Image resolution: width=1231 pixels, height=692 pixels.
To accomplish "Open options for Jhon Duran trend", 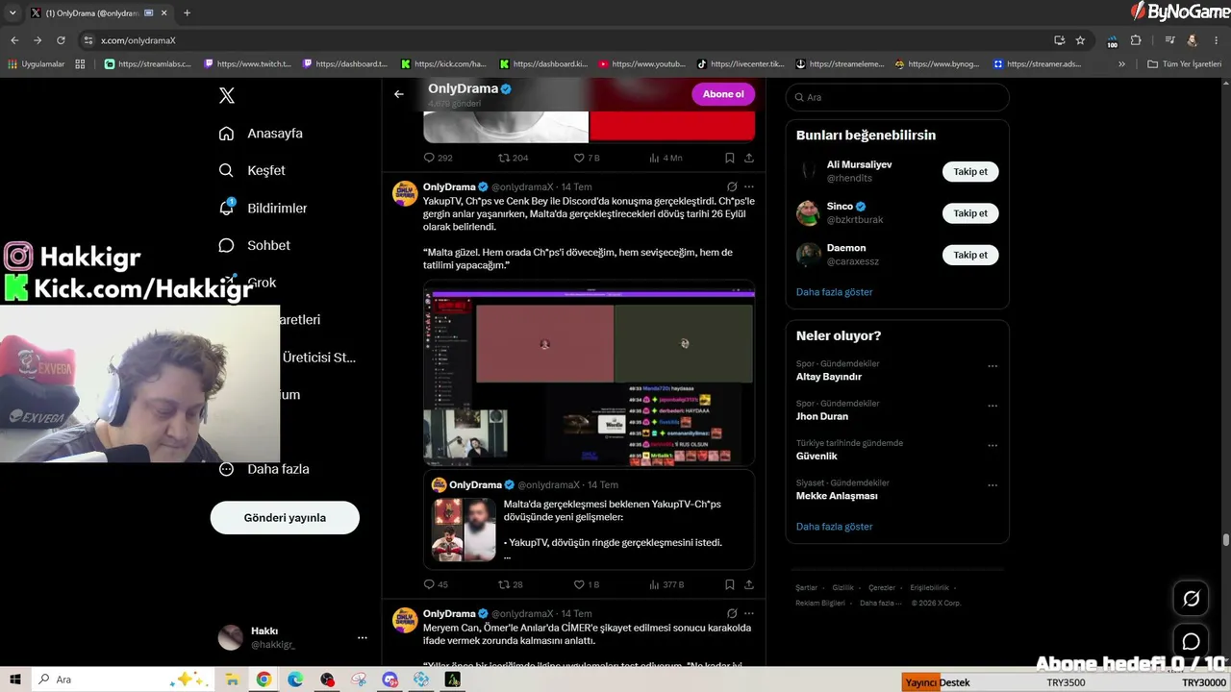I will 992,405.
